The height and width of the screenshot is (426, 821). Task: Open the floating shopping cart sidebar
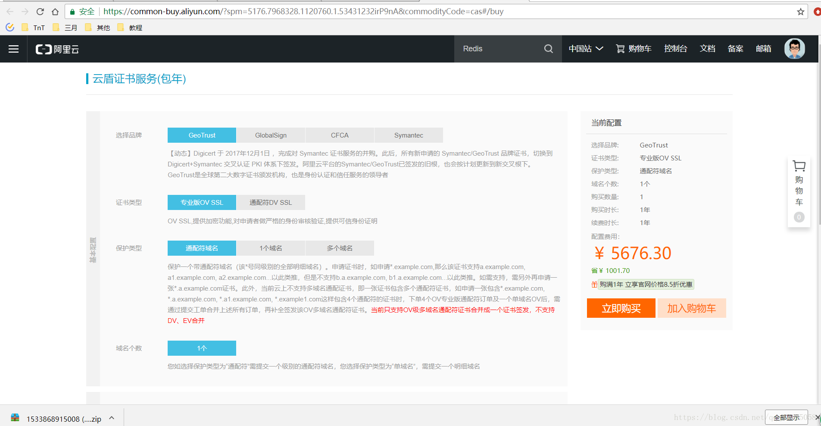tap(799, 191)
